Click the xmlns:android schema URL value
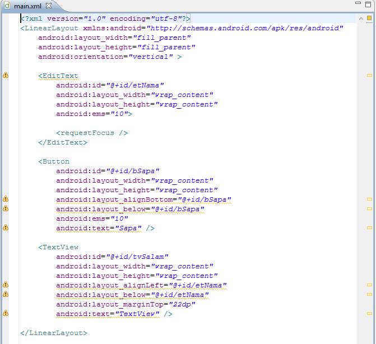The image size is (376, 344). (244, 28)
